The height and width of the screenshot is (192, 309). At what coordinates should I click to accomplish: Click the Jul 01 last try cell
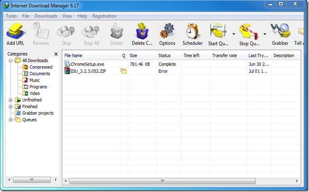coord(258,71)
